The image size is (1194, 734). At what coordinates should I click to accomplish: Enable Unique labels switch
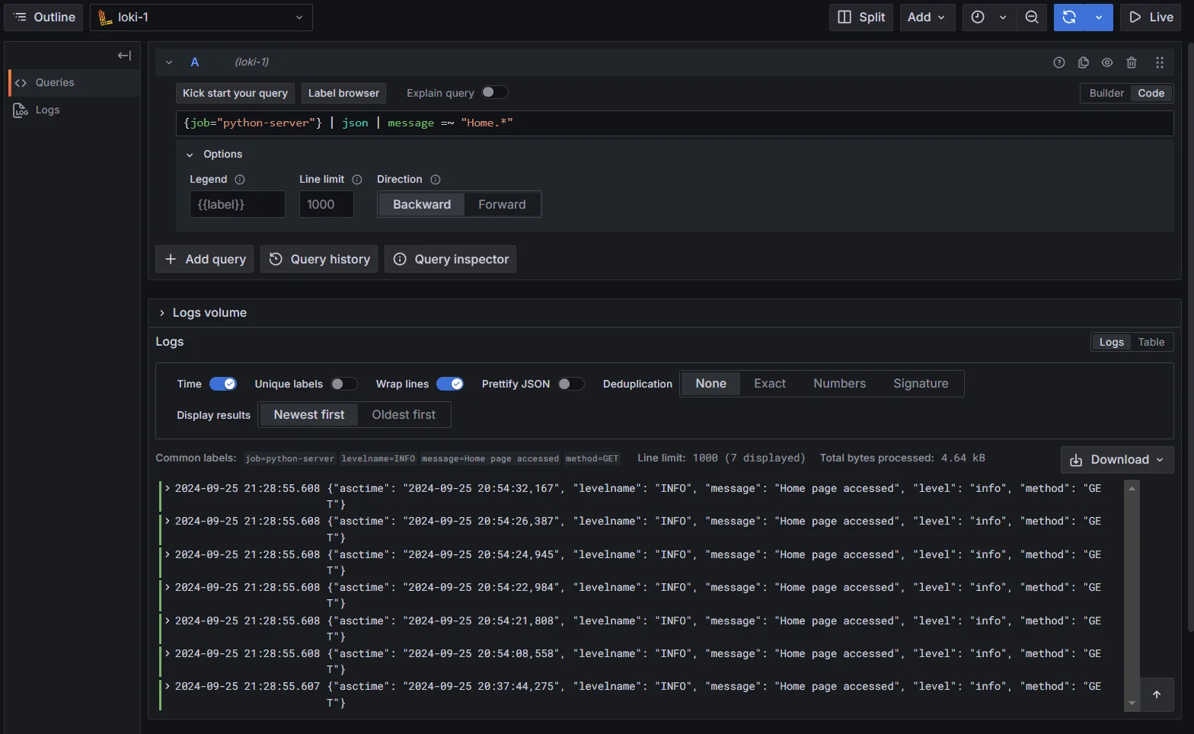click(x=344, y=384)
